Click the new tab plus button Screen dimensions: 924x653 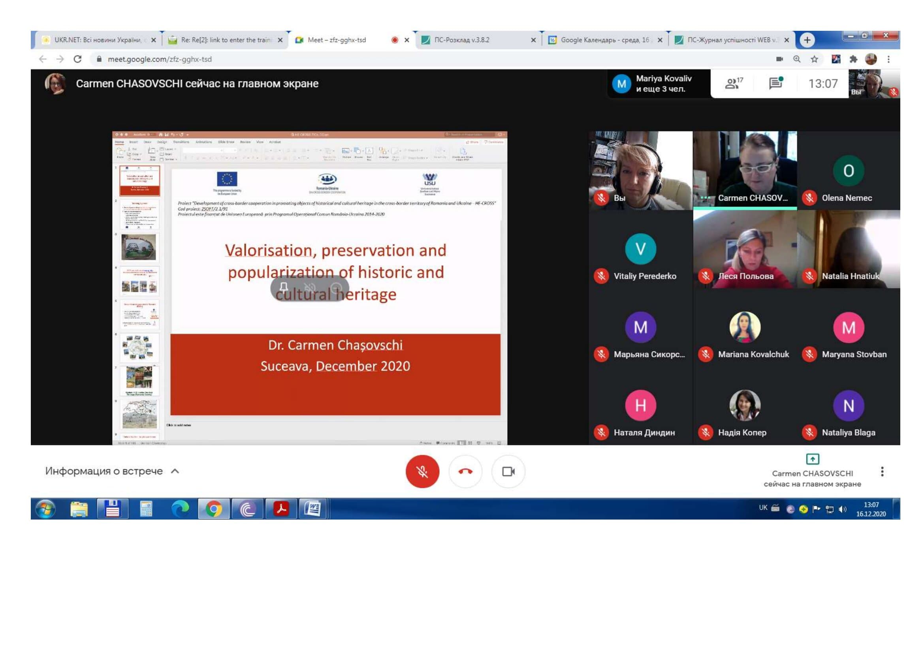click(807, 40)
